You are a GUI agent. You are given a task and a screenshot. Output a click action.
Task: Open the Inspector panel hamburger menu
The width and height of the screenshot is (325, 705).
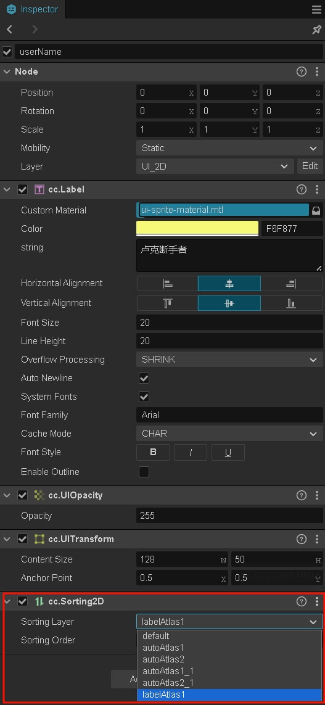pyautogui.click(x=316, y=9)
